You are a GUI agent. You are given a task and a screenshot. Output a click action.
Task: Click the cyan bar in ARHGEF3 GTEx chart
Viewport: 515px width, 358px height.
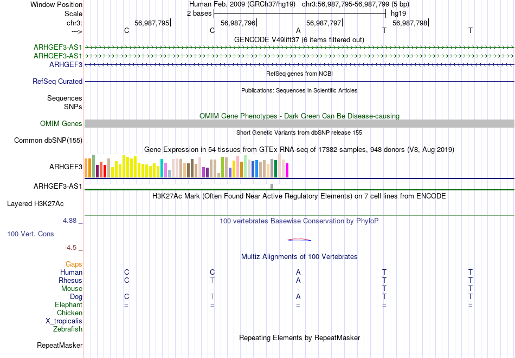(x=162, y=168)
